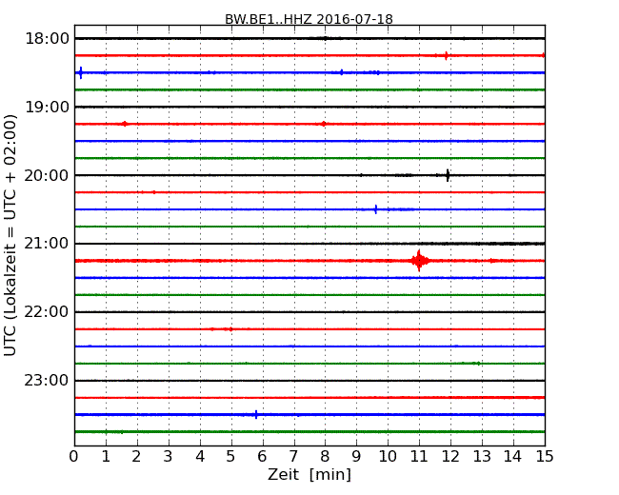The image size is (619, 495).
Task: Select the red blip near minute 8 at 19:15
Action: pos(324,124)
